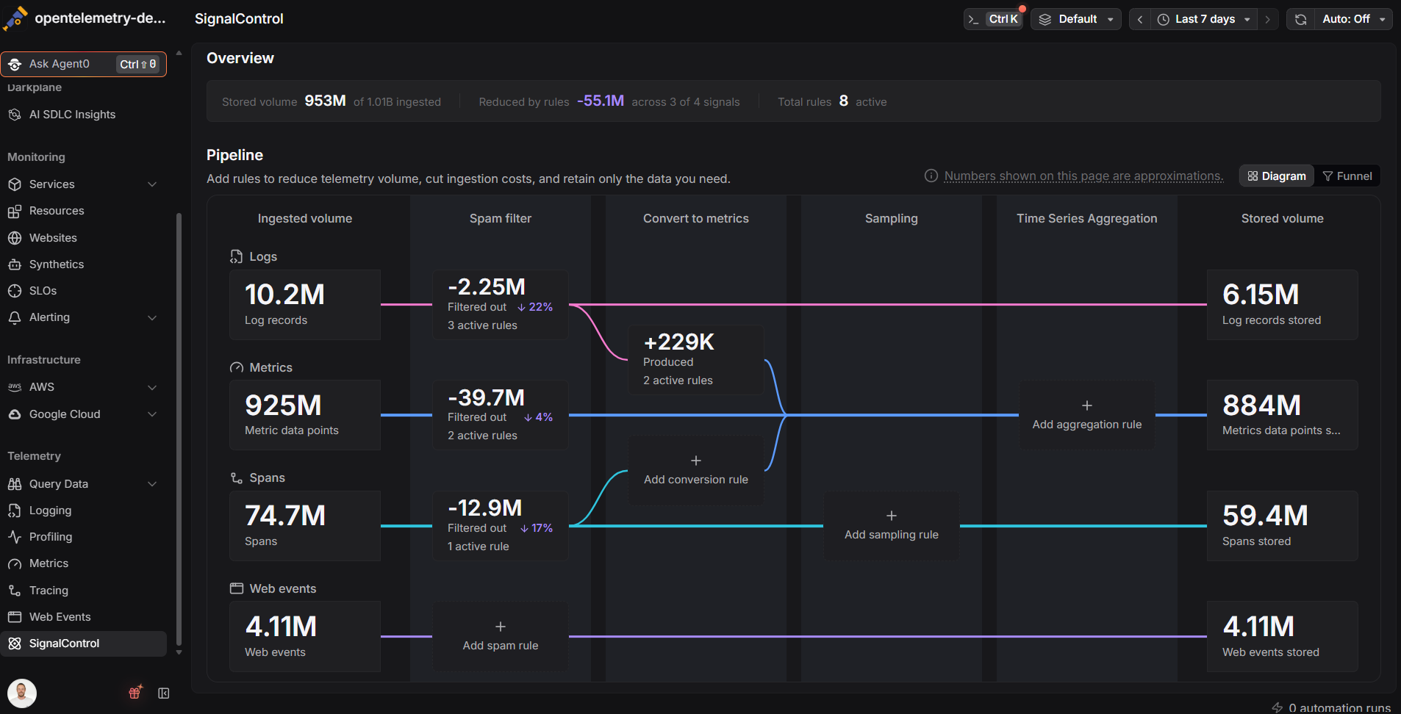Expand the Google Cloud menu chevron
Screen dimensions: 1401x714
[x=152, y=414]
